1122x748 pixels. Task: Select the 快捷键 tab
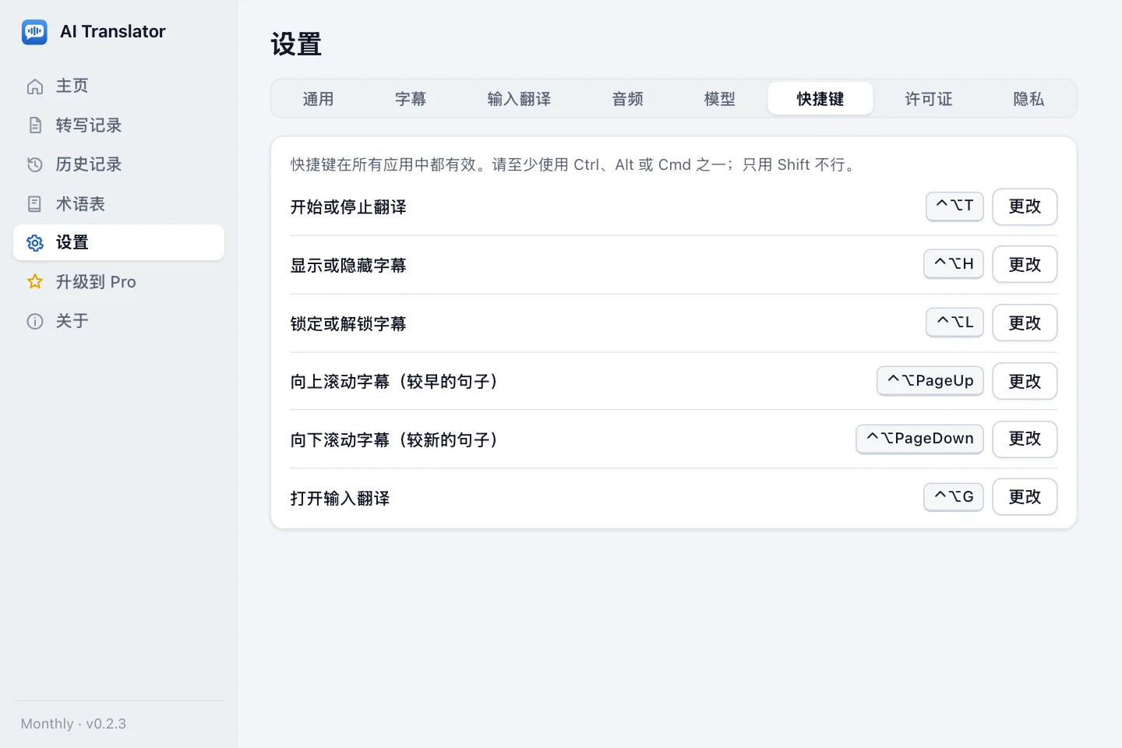[820, 99]
